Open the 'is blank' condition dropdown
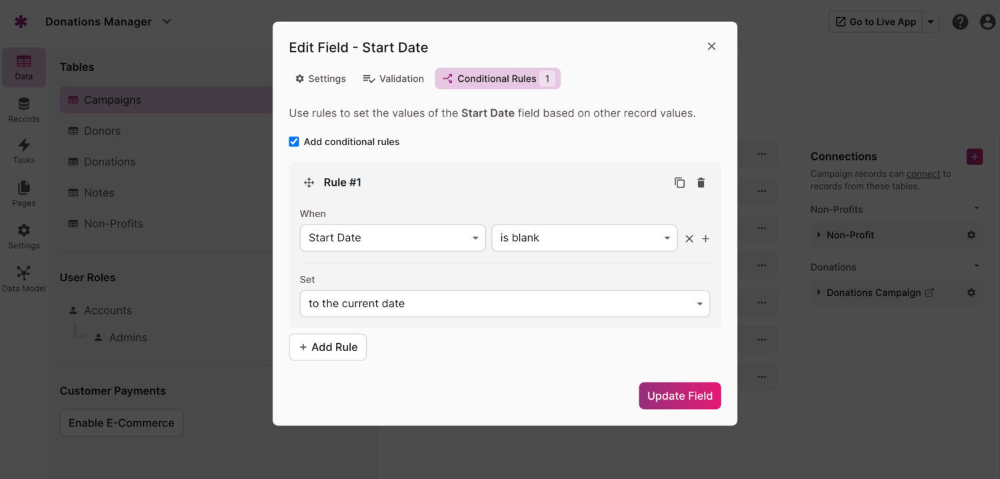Screen dimensions: 1000x479 (584, 238)
